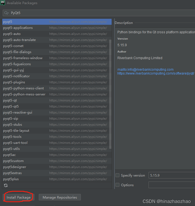
Task: Select the pyqt5-qt package
Action: (x=57, y=100)
